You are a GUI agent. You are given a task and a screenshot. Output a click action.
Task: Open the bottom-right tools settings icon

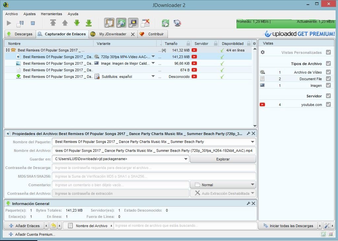tap(327, 225)
